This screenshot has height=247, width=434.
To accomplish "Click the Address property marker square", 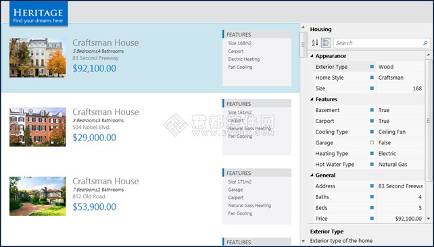I will click(372, 186).
